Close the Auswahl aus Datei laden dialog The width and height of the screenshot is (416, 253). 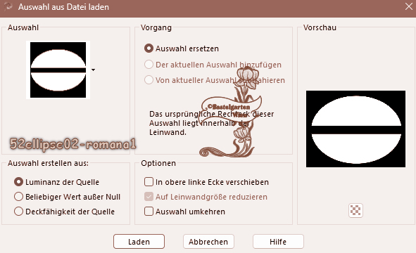point(409,6)
